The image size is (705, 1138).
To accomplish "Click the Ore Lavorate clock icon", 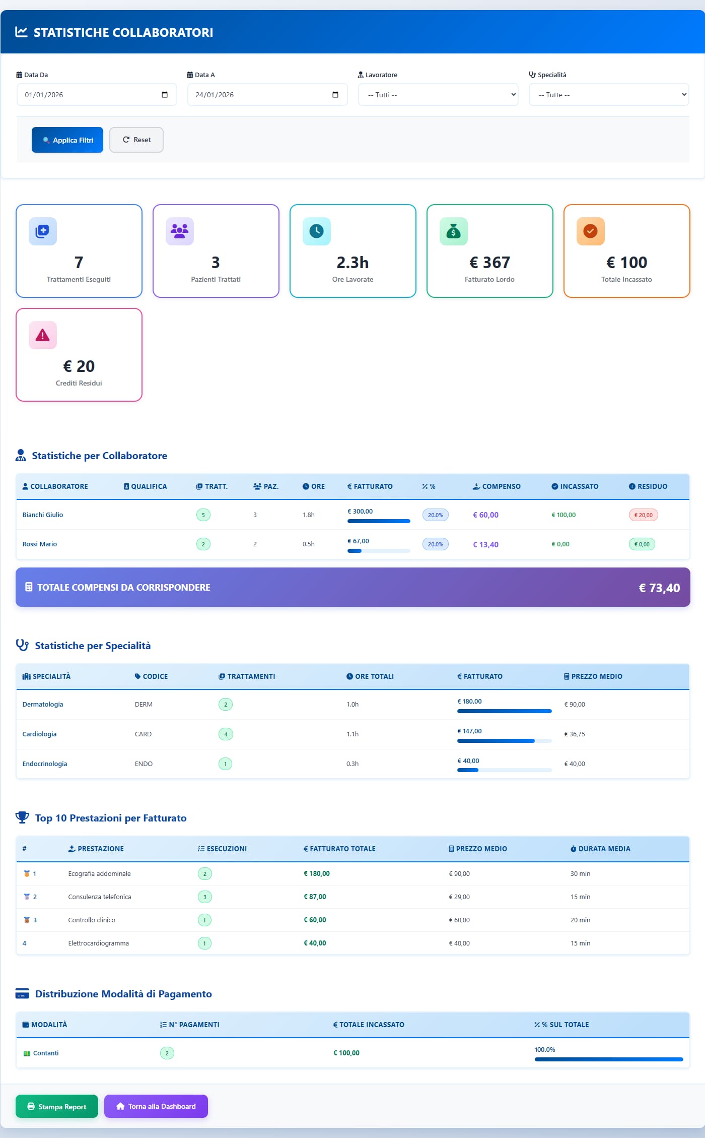I will 317,231.
